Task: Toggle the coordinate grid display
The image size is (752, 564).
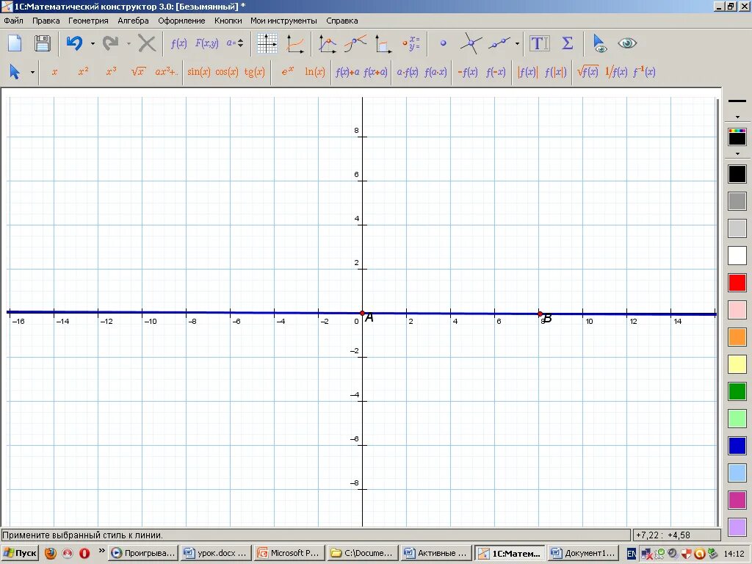Action: click(x=267, y=43)
